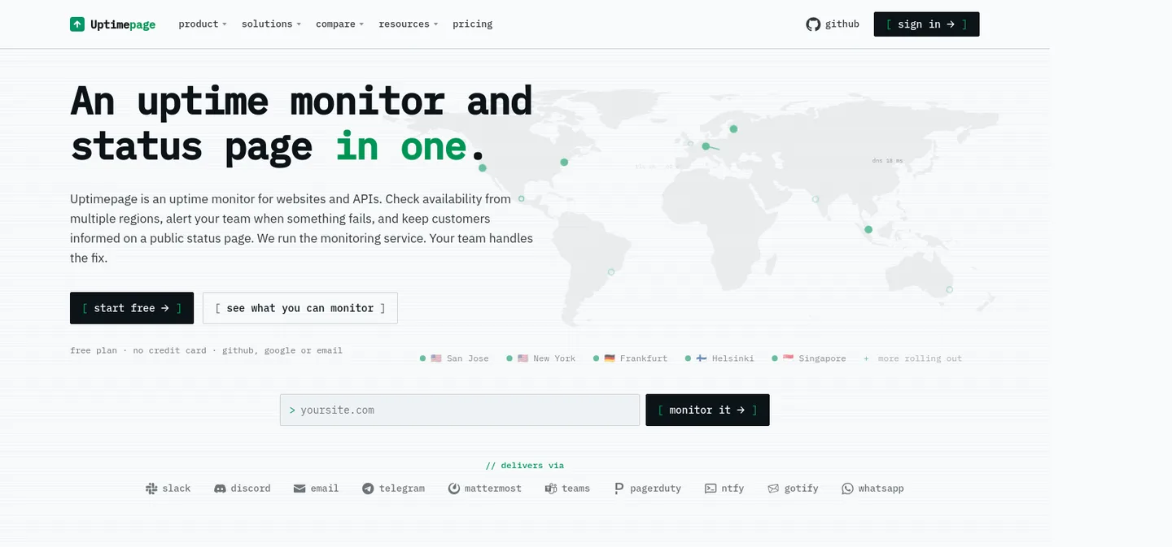The width and height of the screenshot is (1172, 547).
Task: Click the Slack icon in delivers-via row
Action: [x=151, y=488]
